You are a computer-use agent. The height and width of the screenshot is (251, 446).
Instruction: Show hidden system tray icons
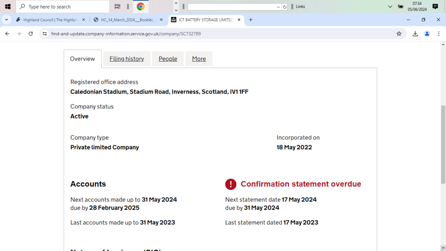tap(390, 7)
